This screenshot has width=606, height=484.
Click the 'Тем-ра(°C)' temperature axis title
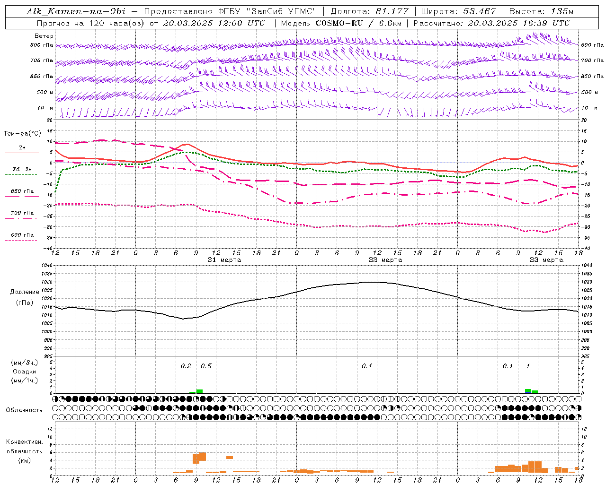22,134
